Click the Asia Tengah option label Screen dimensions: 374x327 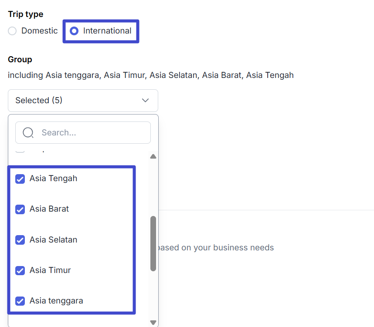[x=53, y=179]
